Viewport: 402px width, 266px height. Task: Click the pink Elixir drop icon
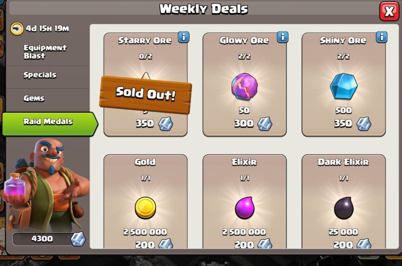245,208
